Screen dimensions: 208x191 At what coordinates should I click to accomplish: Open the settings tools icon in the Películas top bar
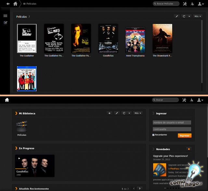tap(185, 4)
